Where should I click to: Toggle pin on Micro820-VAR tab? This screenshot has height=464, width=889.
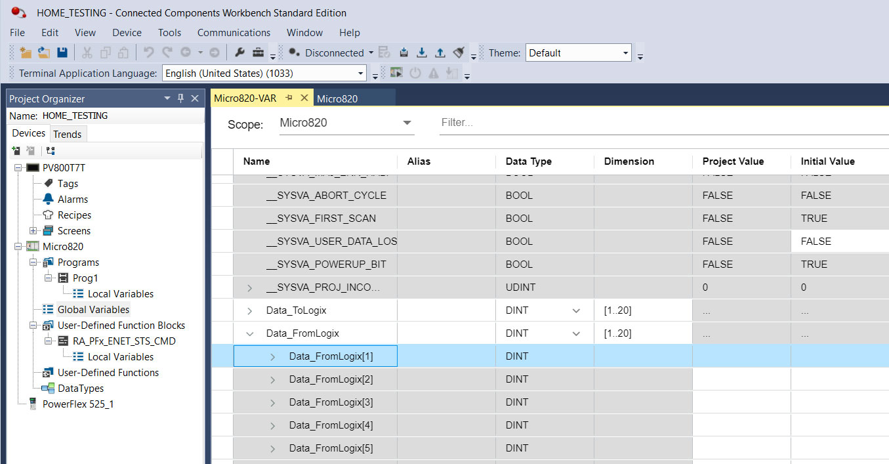pyautogui.click(x=289, y=98)
